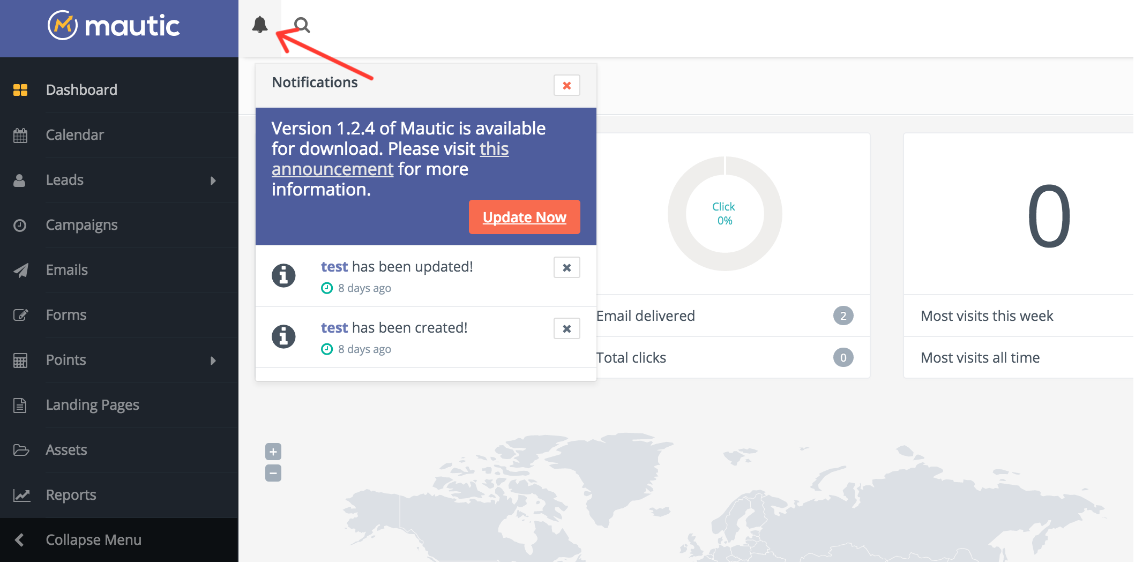Click the Mautic logo

pyautogui.click(x=114, y=26)
